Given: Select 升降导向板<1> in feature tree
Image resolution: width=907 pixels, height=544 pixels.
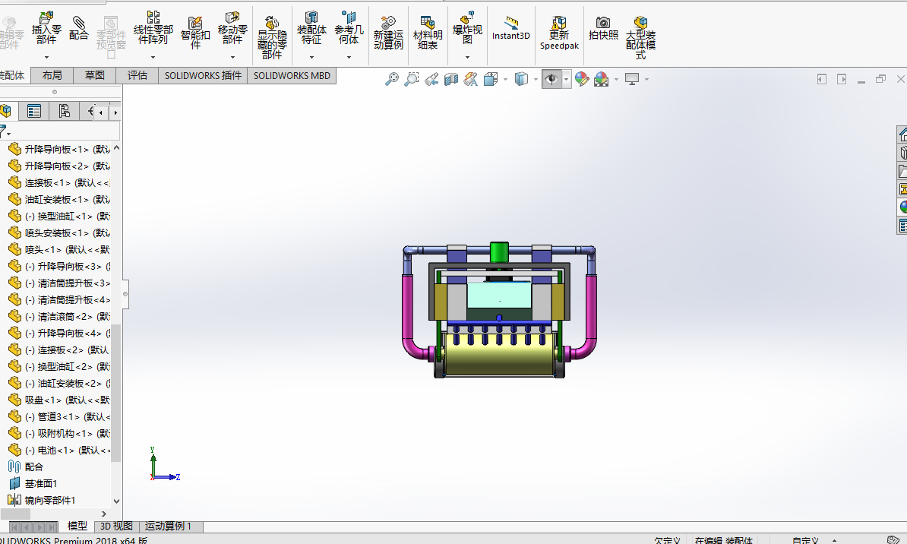Looking at the screenshot, I should [x=59, y=150].
